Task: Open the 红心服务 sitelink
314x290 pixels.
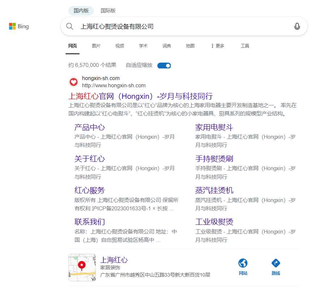Action: (x=89, y=190)
